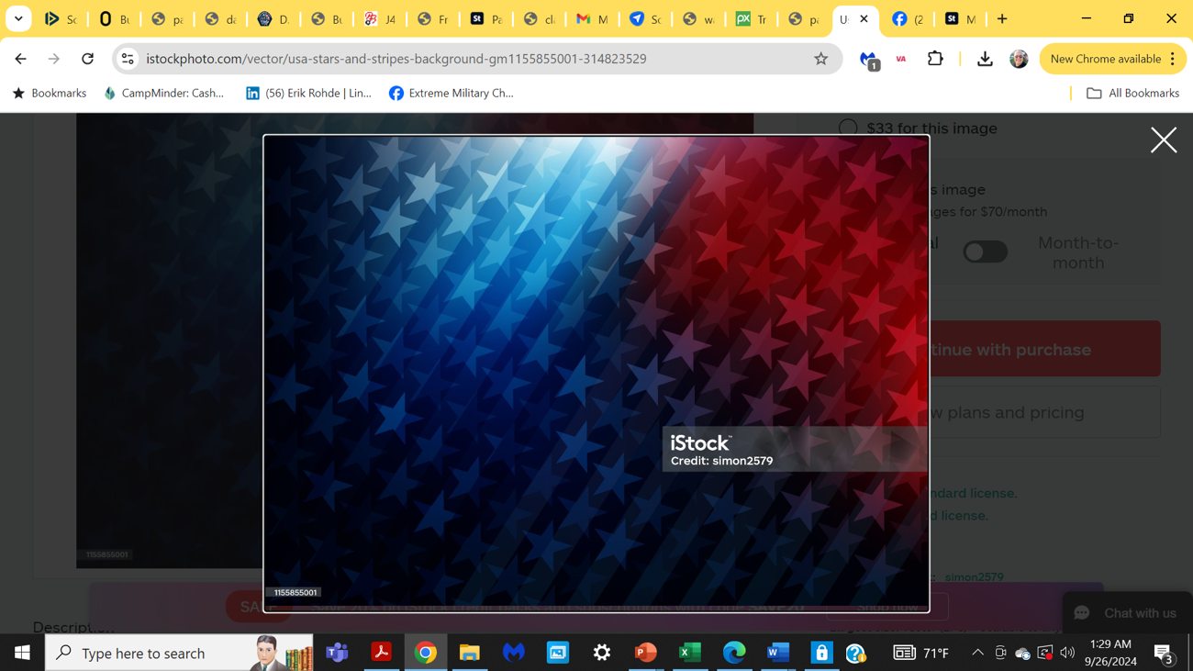Viewport: 1193px width, 671px height.
Task: Open a new browser tab
Action: (1002, 18)
